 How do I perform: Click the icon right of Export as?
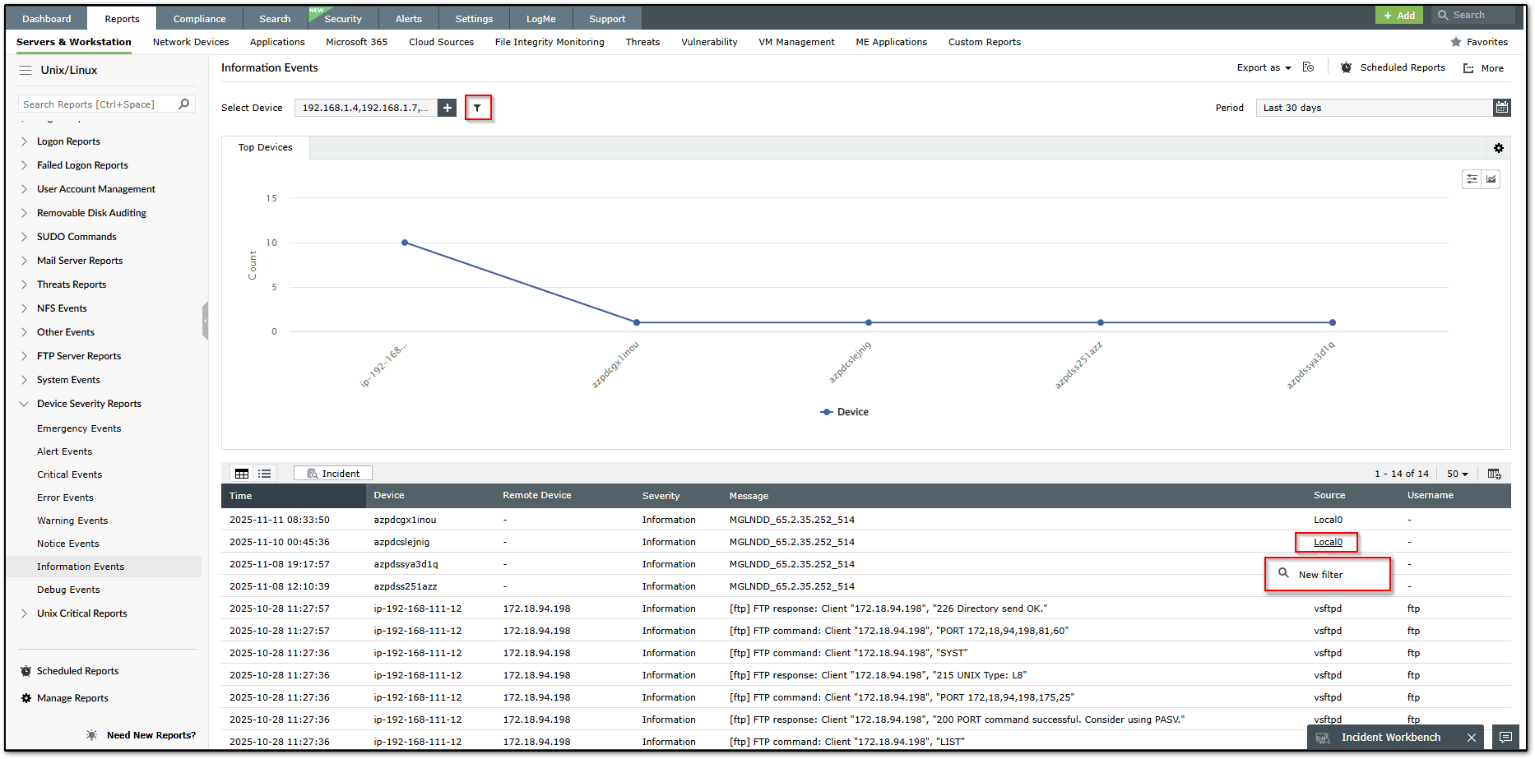pos(1309,67)
